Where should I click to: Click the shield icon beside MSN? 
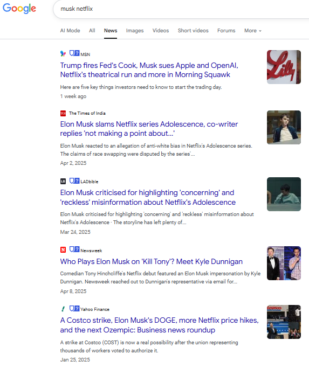72,53
